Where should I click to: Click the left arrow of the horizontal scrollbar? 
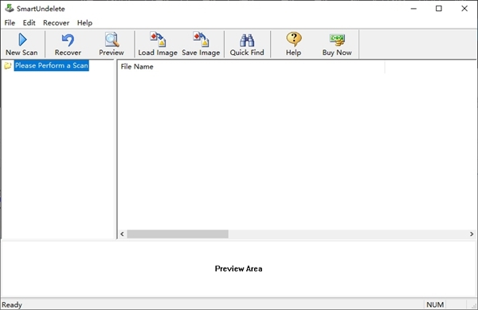pos(122,234)
